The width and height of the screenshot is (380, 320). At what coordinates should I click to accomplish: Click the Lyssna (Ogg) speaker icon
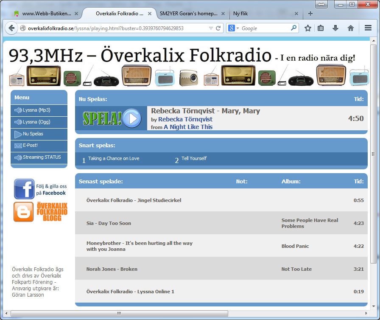18,122
